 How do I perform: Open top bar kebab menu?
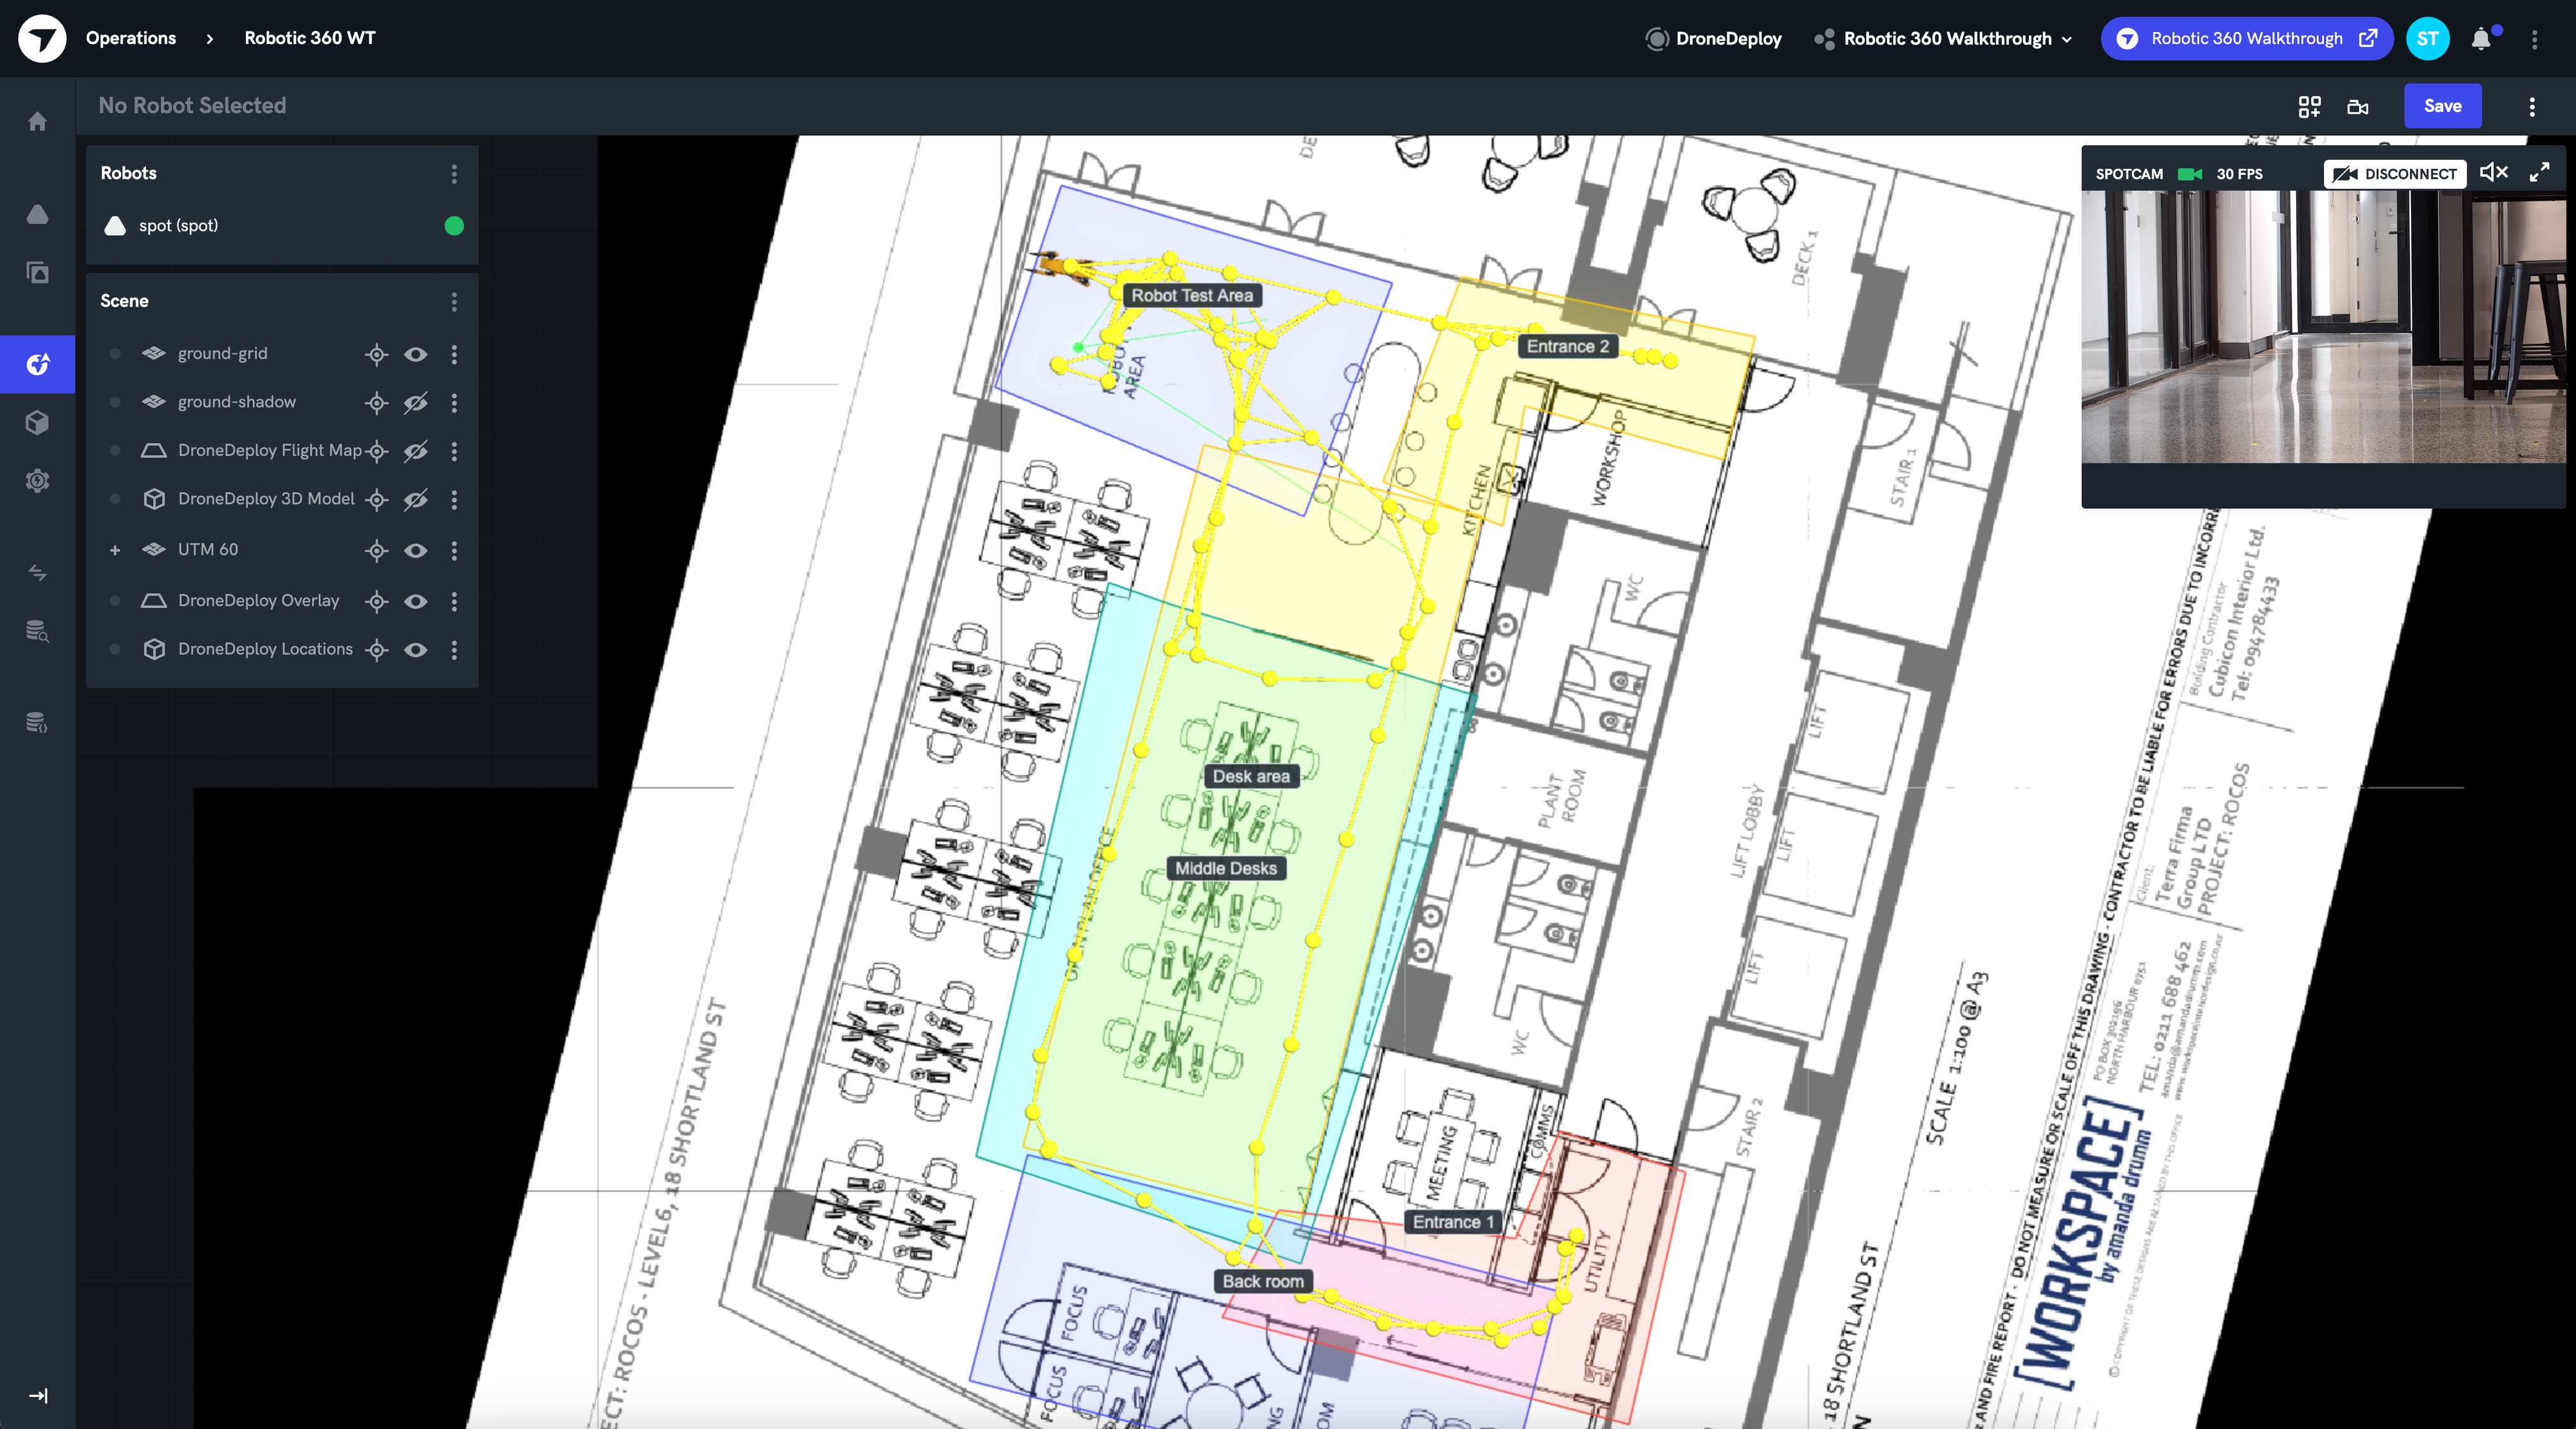(2534, 39)
